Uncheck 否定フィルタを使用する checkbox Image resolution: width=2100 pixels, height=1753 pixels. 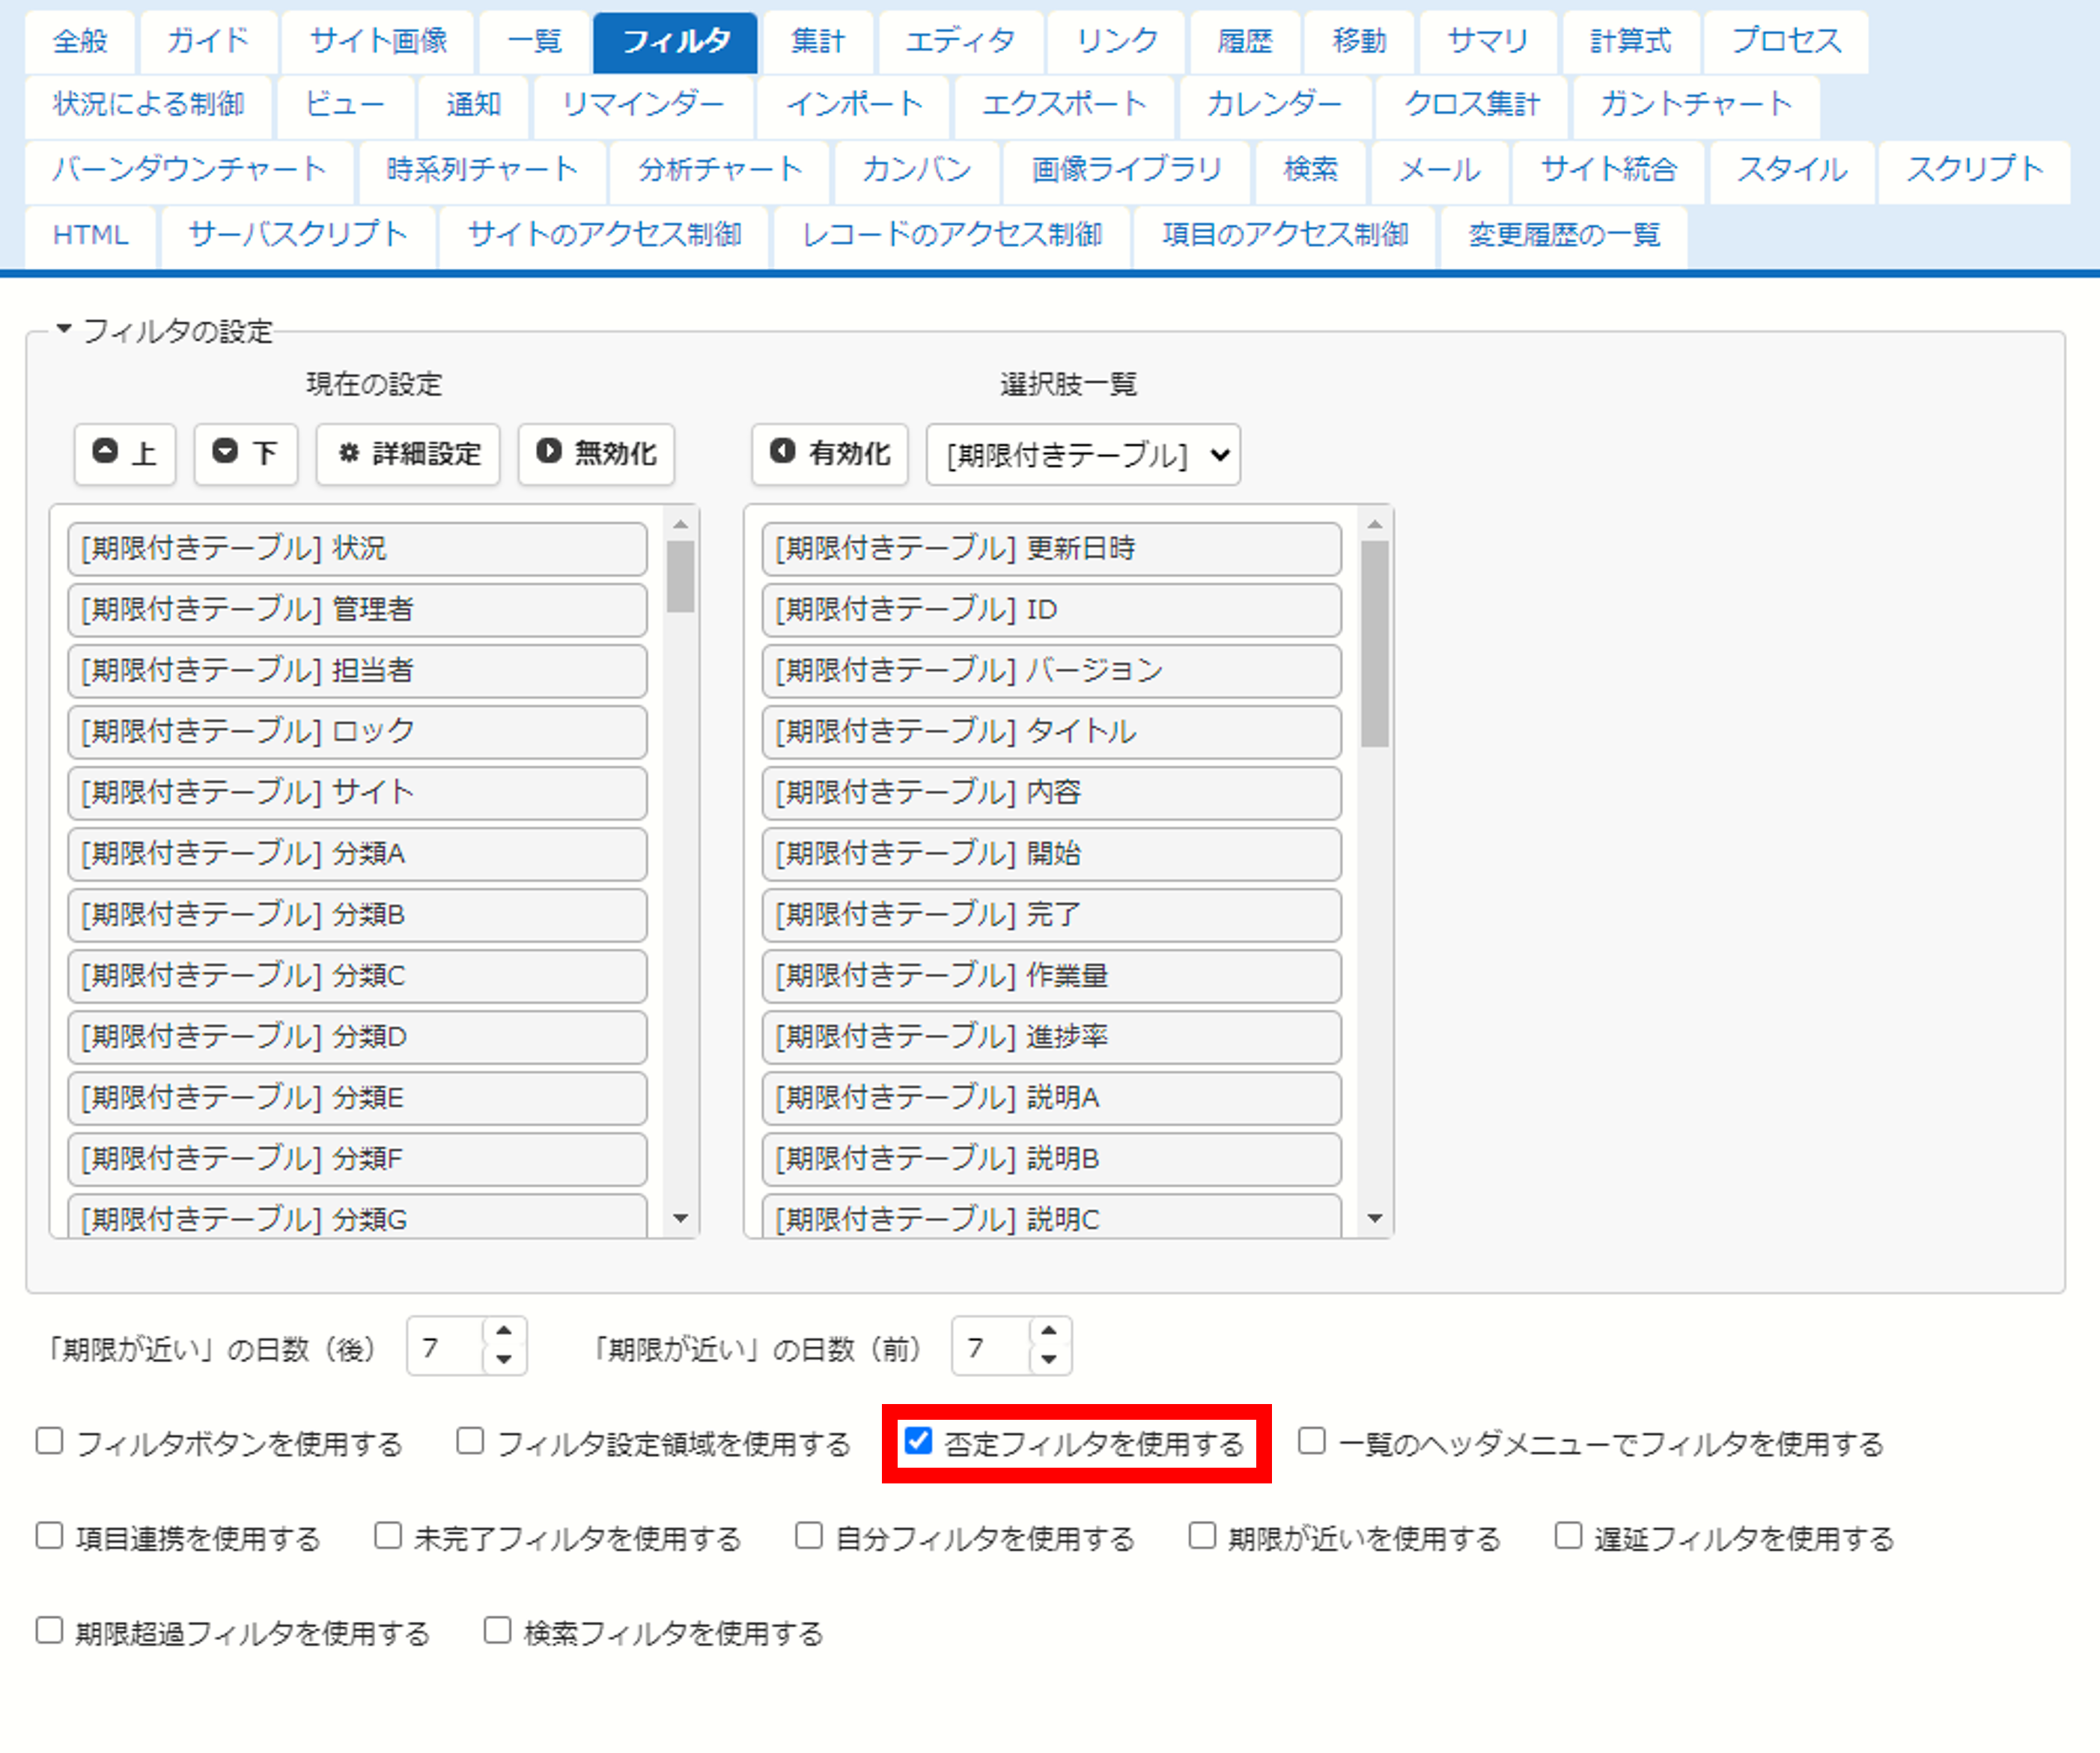tap(918, 1441)
